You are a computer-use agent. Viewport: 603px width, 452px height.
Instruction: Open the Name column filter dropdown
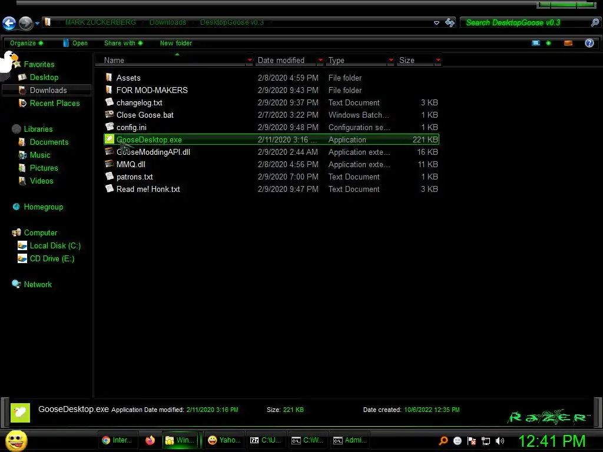coord(250,60)
